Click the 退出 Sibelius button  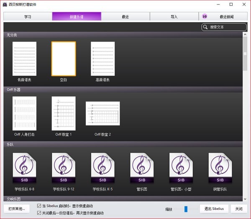[214, 209]
